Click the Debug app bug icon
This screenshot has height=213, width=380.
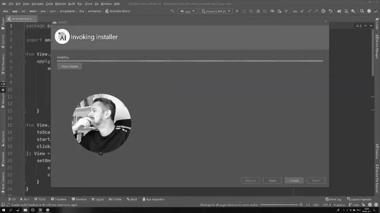click(258, 11)
